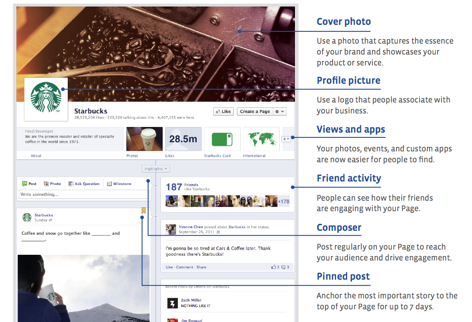472x322 pixels.
Task: Click the Starbucks page title
Action: [90, 111]
